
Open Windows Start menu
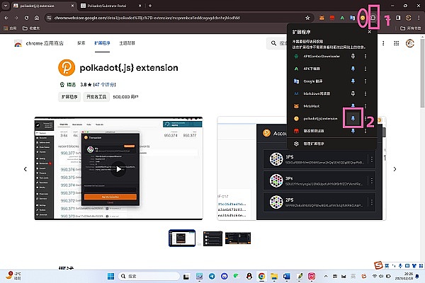111,276
